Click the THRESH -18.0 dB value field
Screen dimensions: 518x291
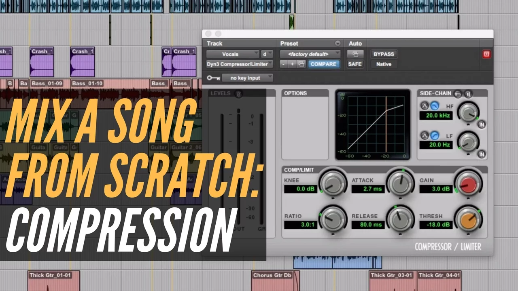(x=435, y=225)
